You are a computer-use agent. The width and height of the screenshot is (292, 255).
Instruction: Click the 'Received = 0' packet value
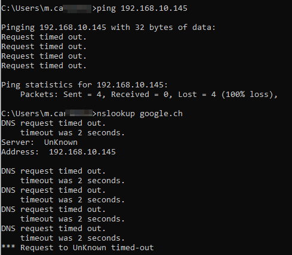140,95
